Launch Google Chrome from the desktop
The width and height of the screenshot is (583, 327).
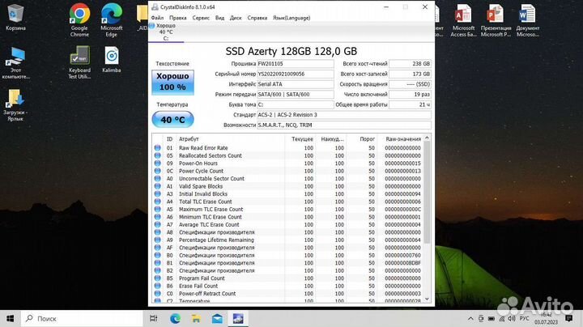[79, 19]
